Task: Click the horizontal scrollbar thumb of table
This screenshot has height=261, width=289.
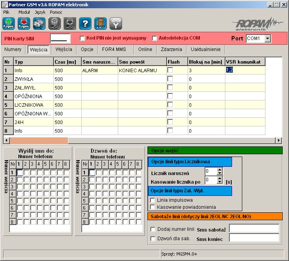Action: (39, 141)
